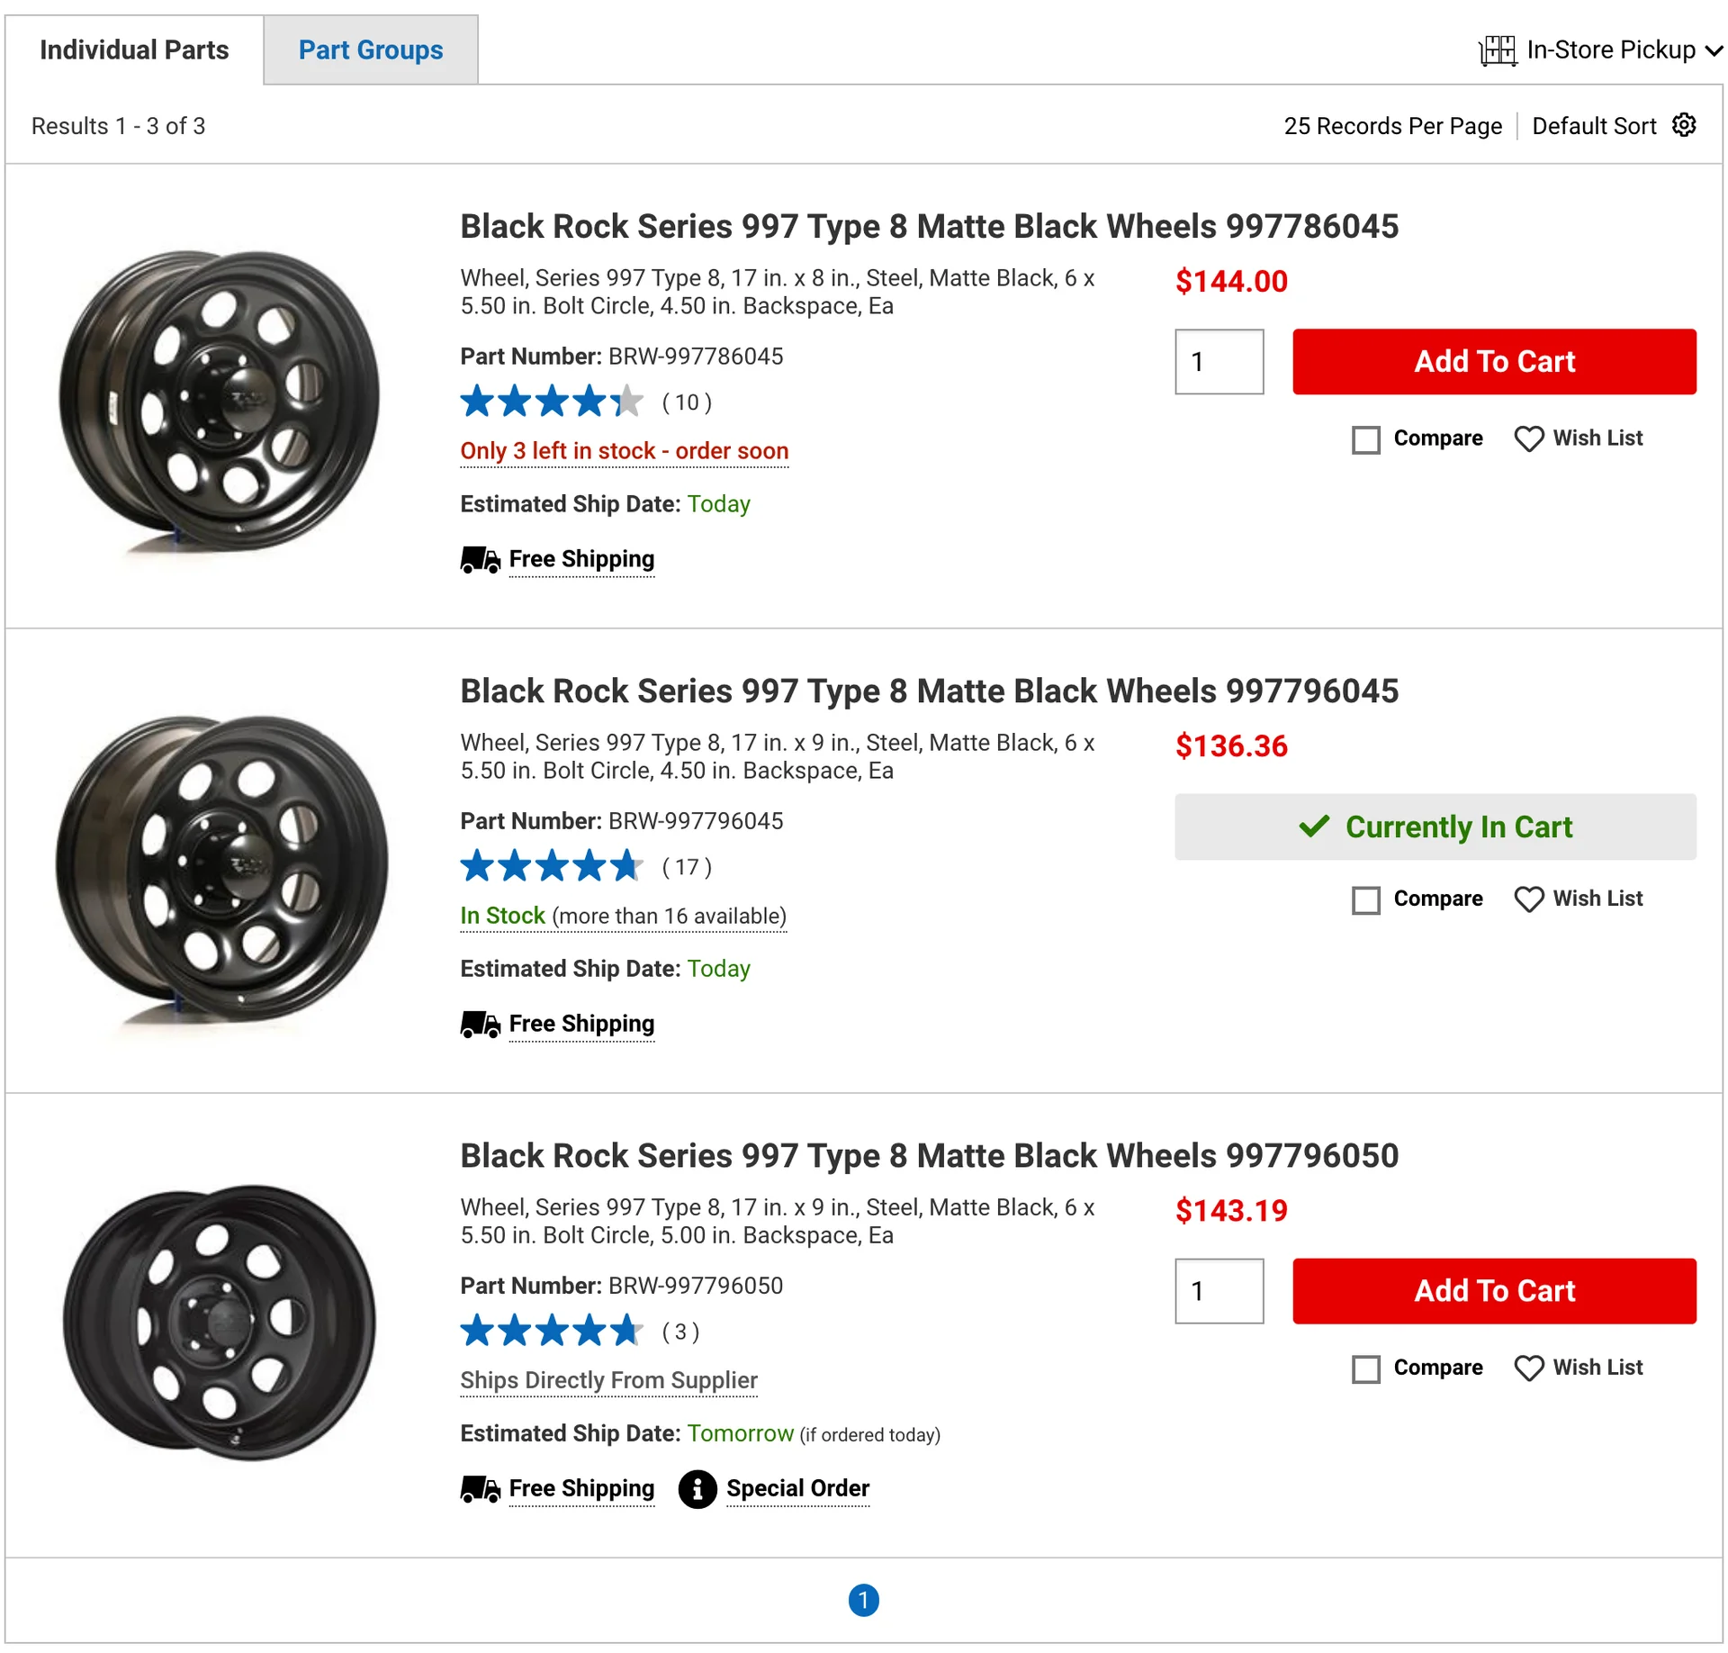1728x1653 pixels.
Task: Click Wish List heart for wheel 997796045
Action: point(1528,899)
